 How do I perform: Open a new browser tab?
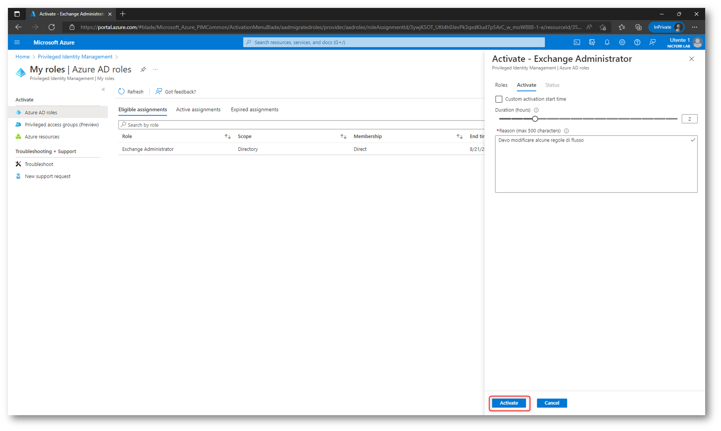click(122, 14)
